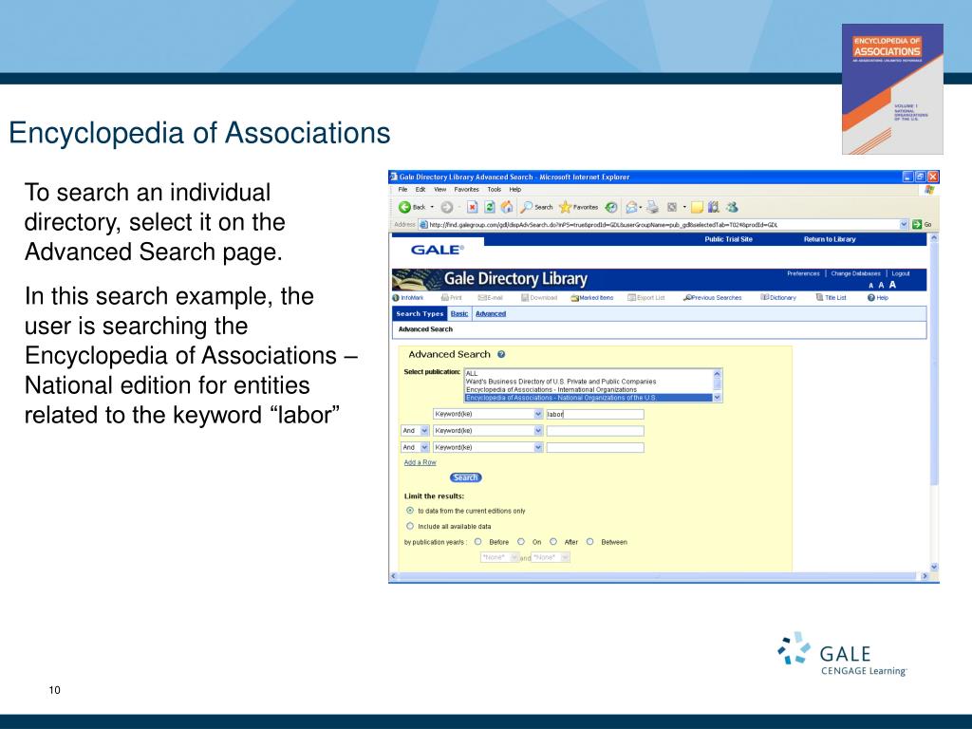Screen dimensions: 972x729
Task: Click the Messenger toolbar icon
Action: pos(732,207)
